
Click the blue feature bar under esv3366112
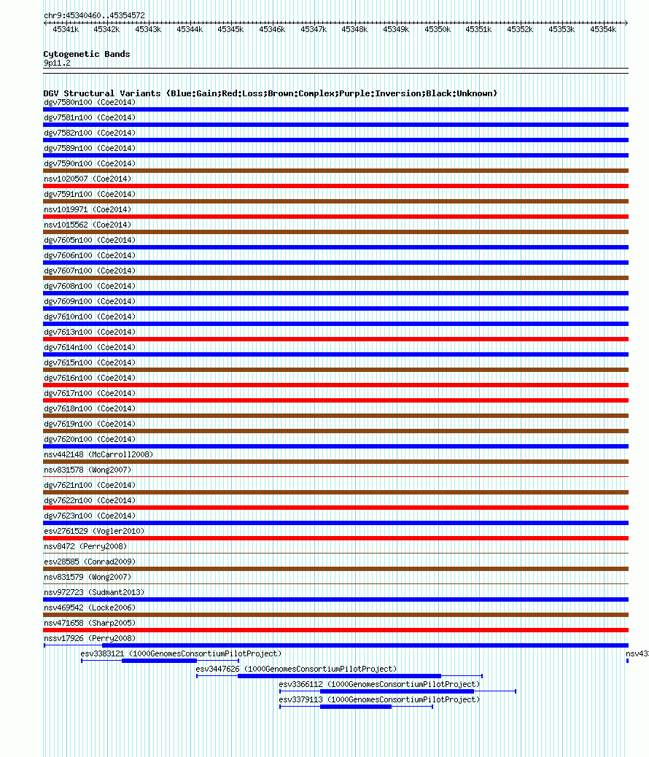(x=397, y=691)
